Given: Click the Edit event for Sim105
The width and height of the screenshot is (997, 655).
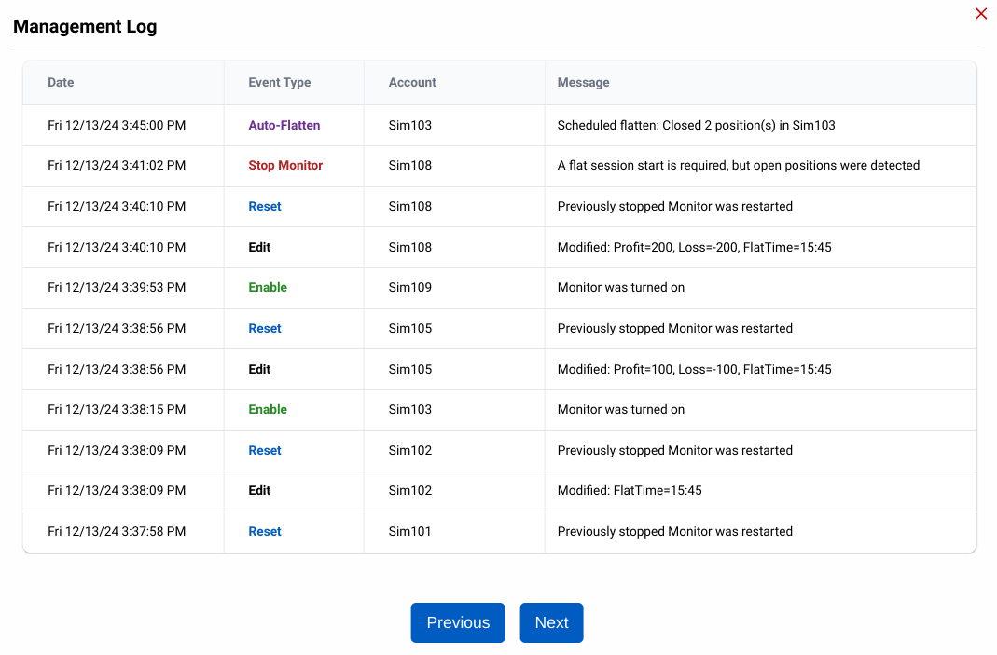Looking at the screenshot, I should 259,369.
